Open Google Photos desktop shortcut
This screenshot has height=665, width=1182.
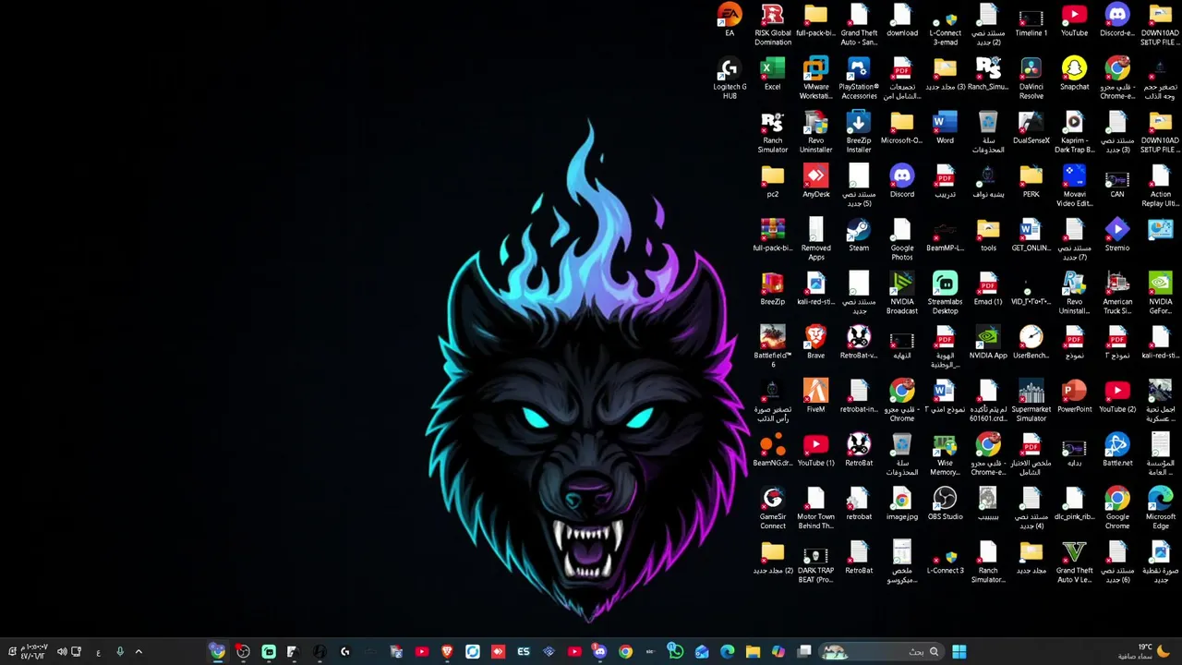(902, 240)
